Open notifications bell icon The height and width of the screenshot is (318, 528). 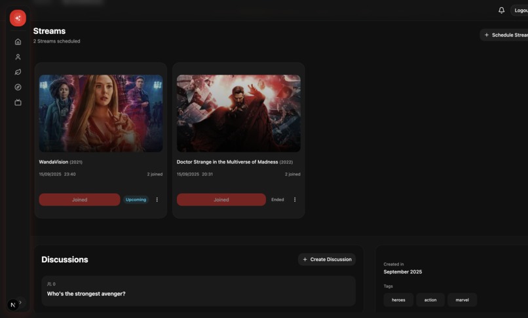[501, 10]
